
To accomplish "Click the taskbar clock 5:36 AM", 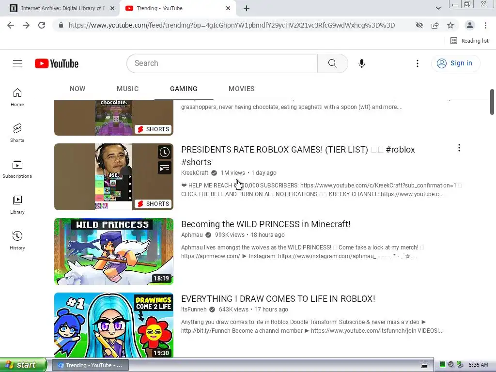I will pyautogui.click(x=478, y=365).
